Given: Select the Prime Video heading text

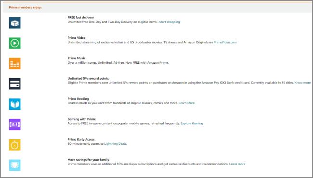Looking at the screenshot, I should point(77,38).
